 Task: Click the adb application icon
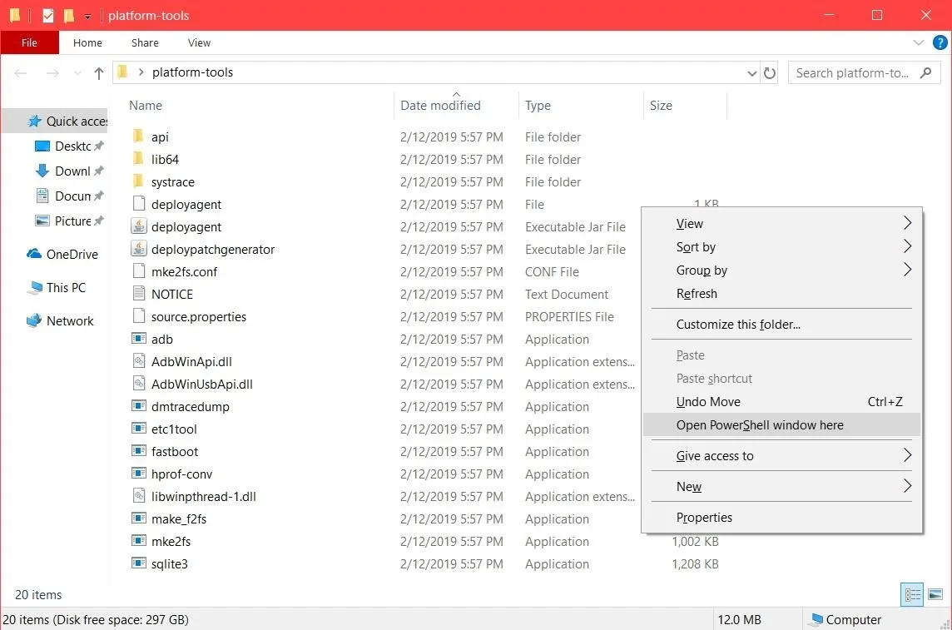coord(139,338)
